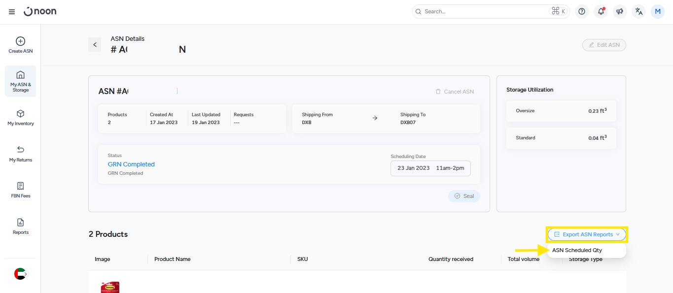Go back using the left arrow button
Screen dimensions: 673x293
pyautogui.click(x=95, y=45)
